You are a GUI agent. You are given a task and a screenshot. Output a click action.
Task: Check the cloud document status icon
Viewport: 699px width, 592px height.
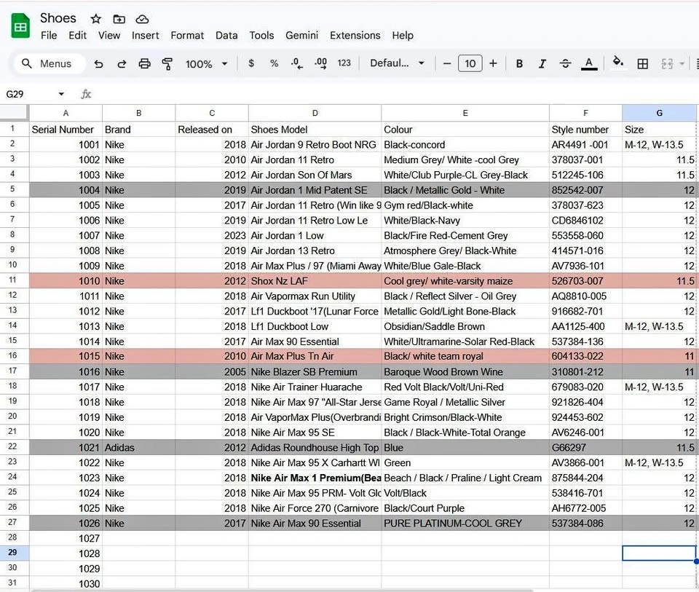tap(142, 19)
